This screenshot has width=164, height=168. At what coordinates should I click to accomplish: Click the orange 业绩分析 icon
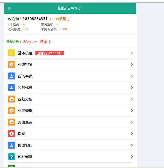pyautogui.click(x=11, y=99)
